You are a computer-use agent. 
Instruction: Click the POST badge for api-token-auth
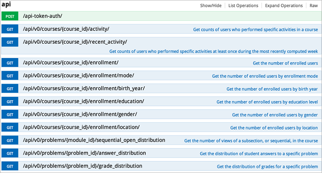10,16
